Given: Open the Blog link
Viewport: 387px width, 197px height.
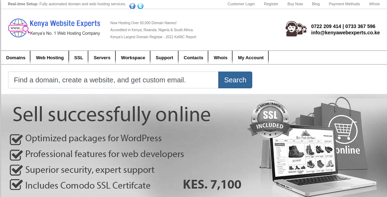Looking at the screenshot, I should tap(316, 4).
